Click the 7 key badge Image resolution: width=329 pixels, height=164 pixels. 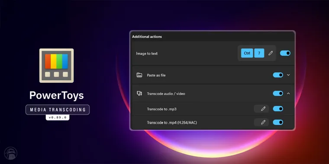tap(259, 53)
